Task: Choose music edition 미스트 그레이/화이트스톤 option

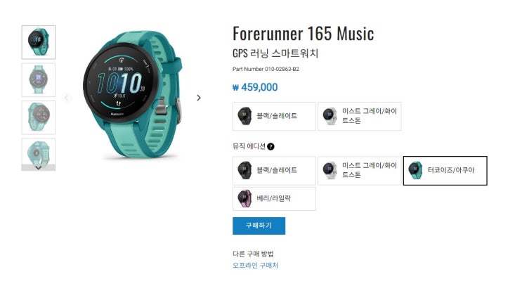Action: coord(359,171)
